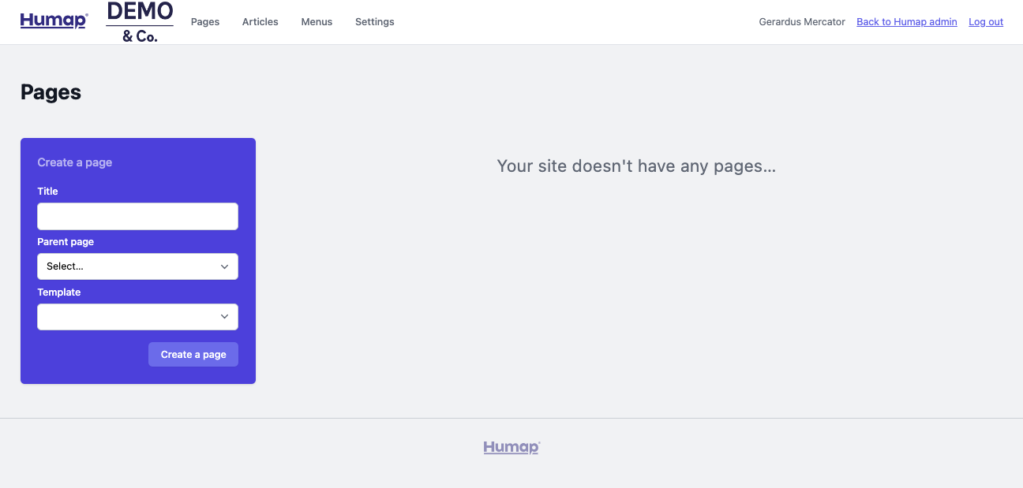Click the Pages page heading
1023x488 pixels.
coord(50,91)
